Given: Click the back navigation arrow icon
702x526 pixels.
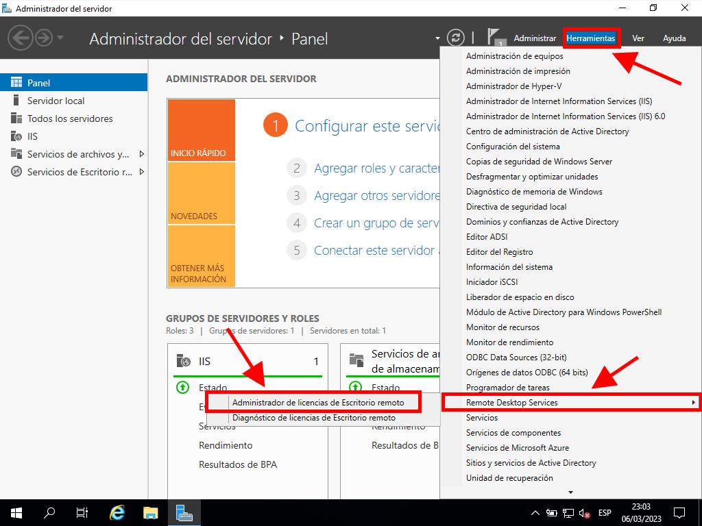Looking at the screenshot, I should point(21,38).
